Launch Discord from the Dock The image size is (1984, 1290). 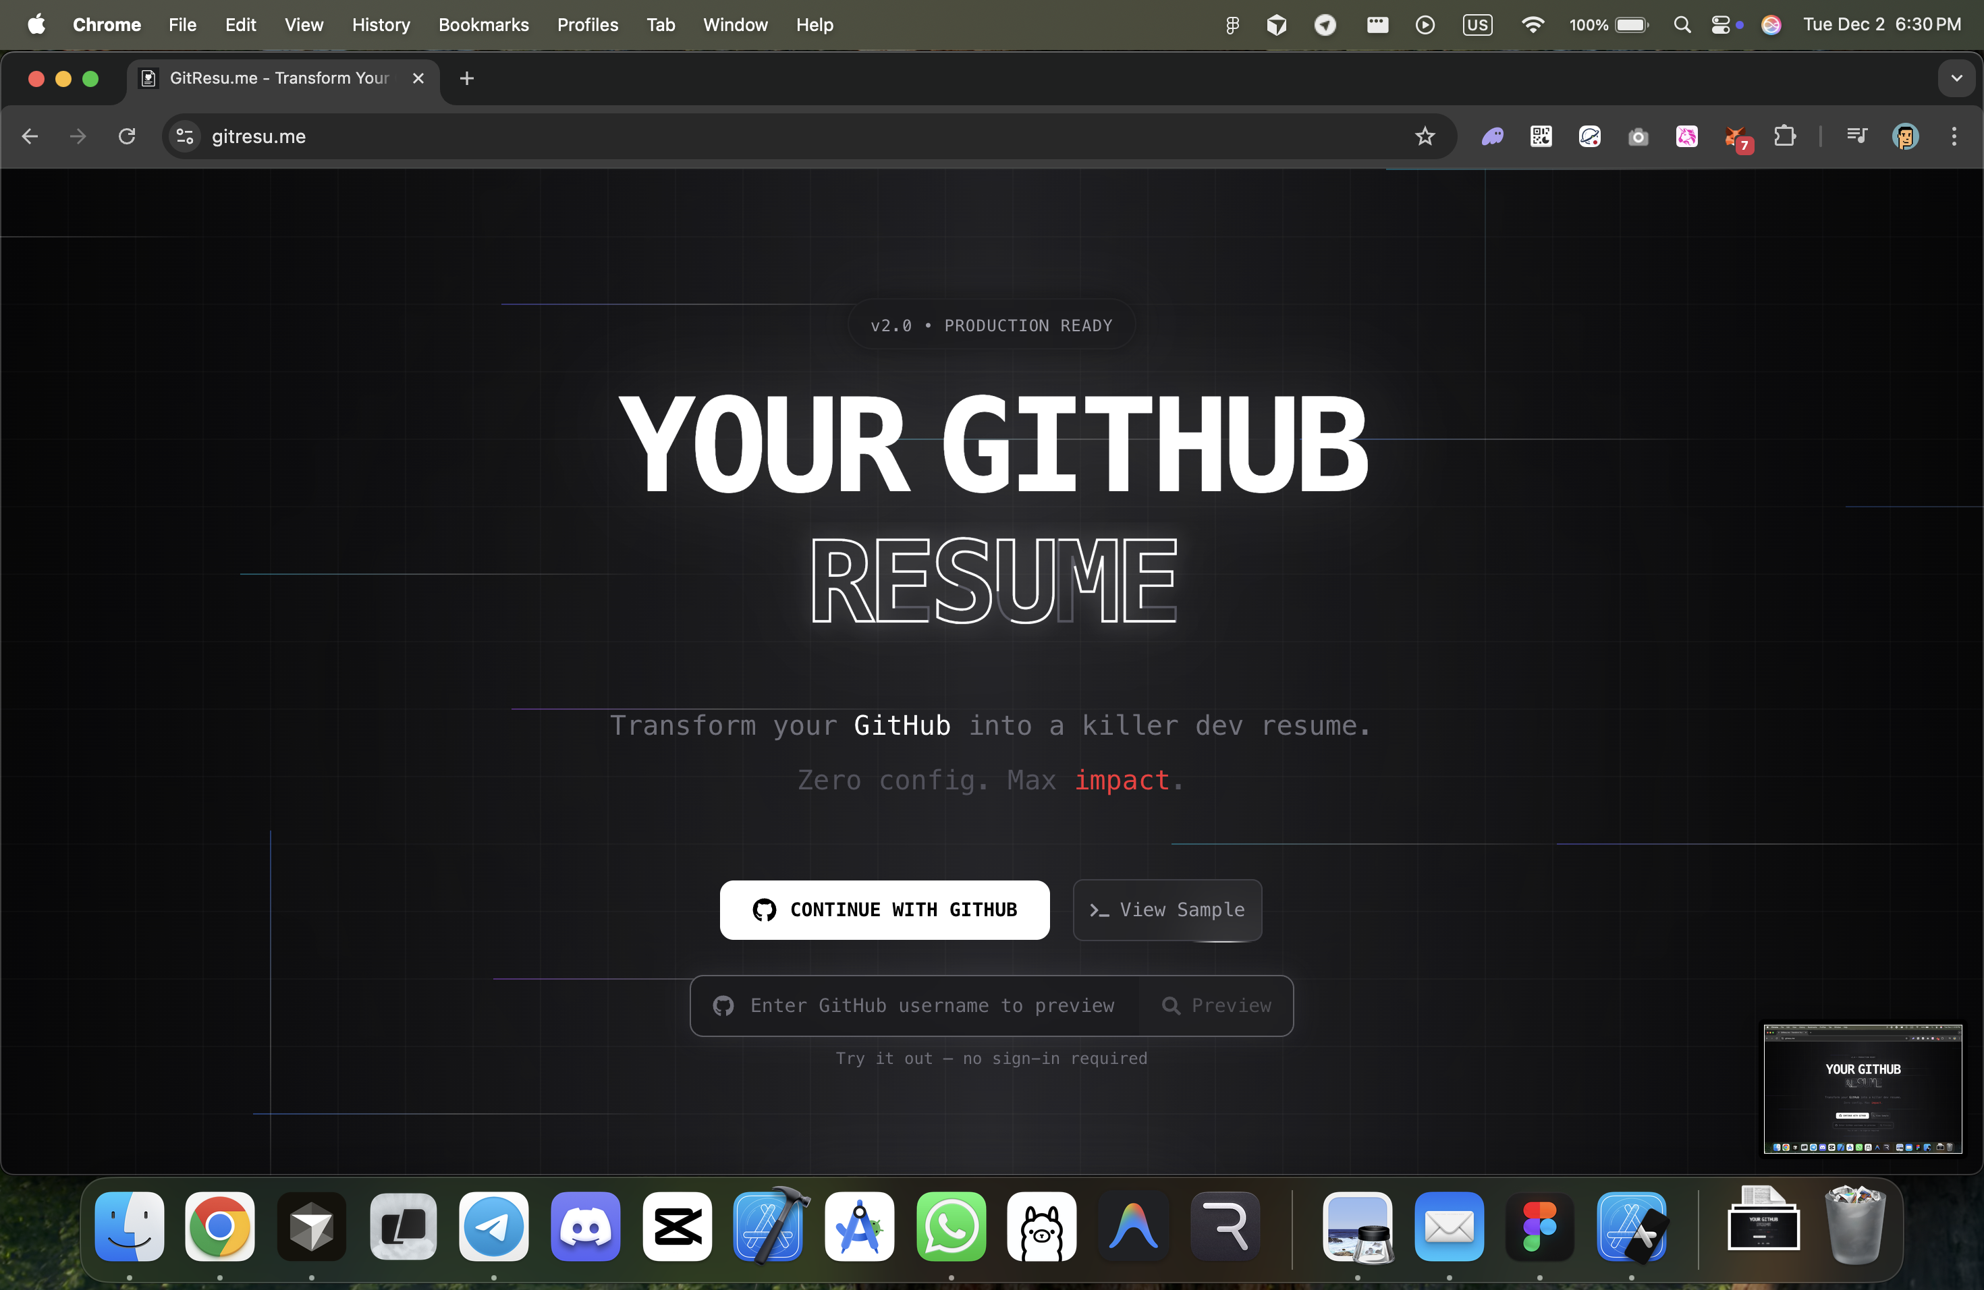585,1227
